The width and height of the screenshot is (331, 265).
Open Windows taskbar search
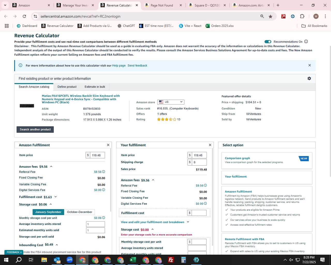point(19,260)
